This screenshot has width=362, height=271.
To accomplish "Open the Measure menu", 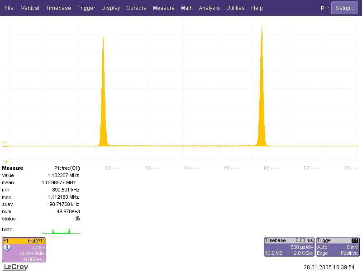I will pyautogui.click(x=163, y=8).
